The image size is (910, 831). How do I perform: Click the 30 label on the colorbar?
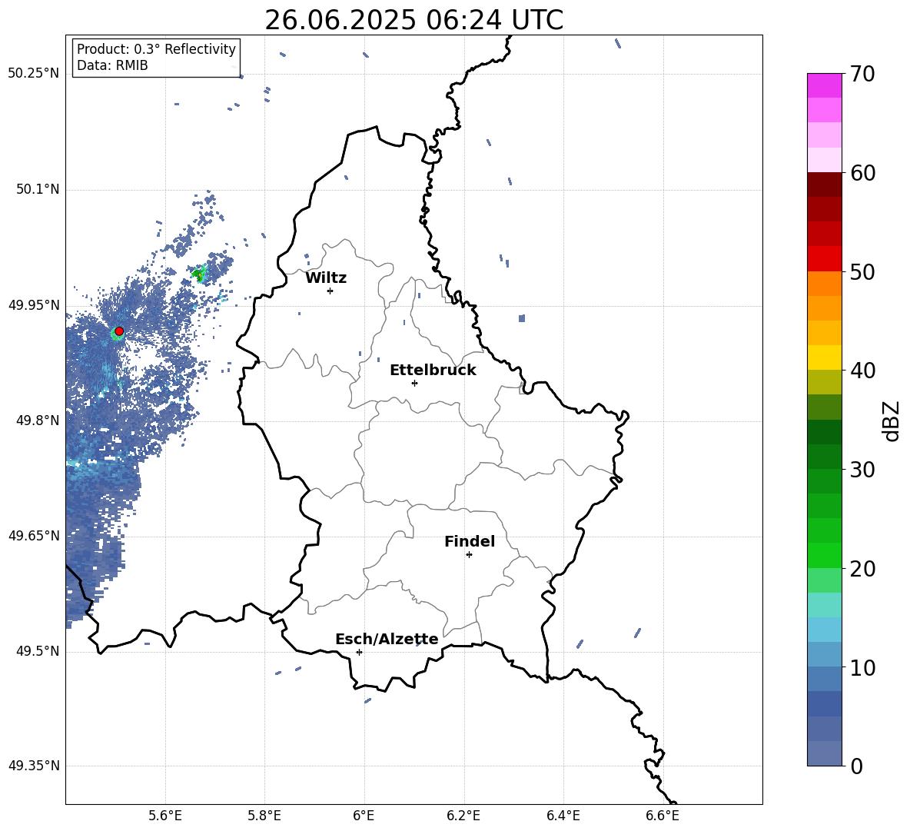coord(862,470)
